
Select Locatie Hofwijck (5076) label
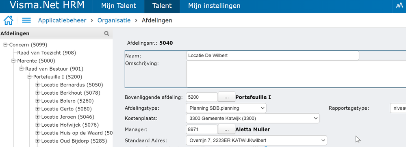point(70,125)
